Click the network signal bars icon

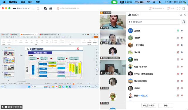pyautogui.click(x=33, y=8)
